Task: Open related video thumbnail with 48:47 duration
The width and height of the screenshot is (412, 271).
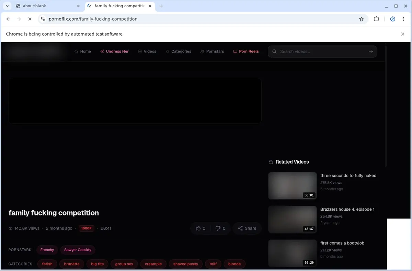Action: tap(292, 219)
